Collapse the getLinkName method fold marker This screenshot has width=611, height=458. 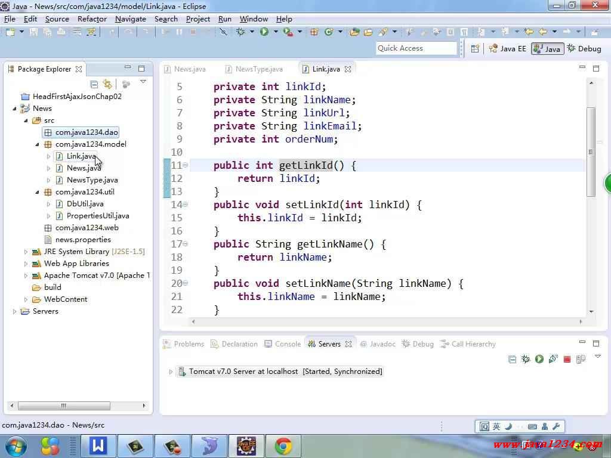coord(186,244)
